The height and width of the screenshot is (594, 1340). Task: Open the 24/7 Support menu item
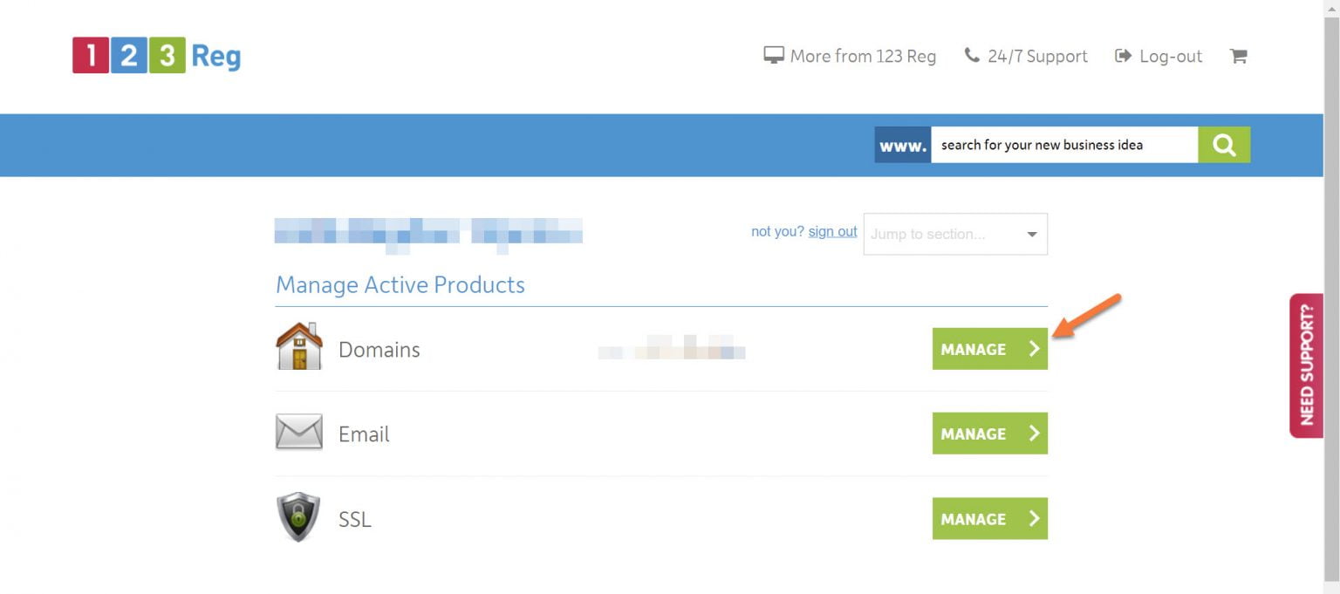(x=1036, y=55)
